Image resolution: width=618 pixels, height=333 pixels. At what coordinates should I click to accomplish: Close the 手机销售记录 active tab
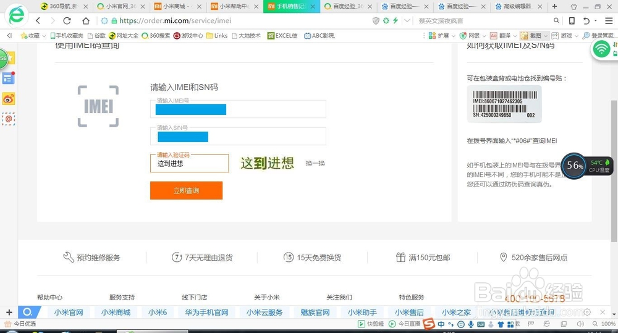[313, 7]
